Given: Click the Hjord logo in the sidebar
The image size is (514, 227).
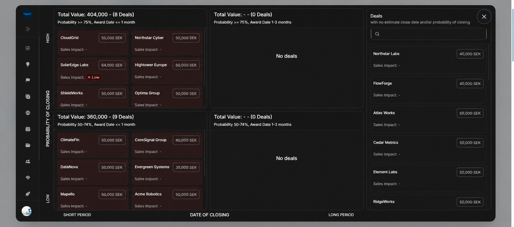Looking at the screenshot, I should pos(28,14).
